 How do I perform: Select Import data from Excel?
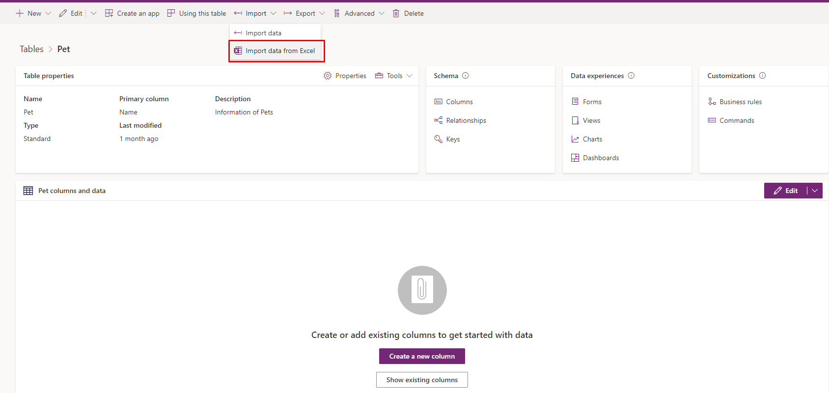click(279, 51)
